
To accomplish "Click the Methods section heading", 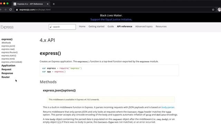I will 48,82.
